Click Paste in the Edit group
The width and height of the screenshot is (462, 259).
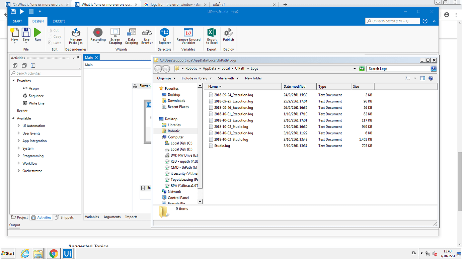tap(55, 43)
